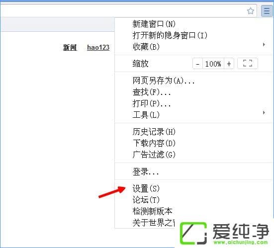Screen dimensions: 274x248
Task: Expand the 收藏(B) submenu
Action: (193, 47)
